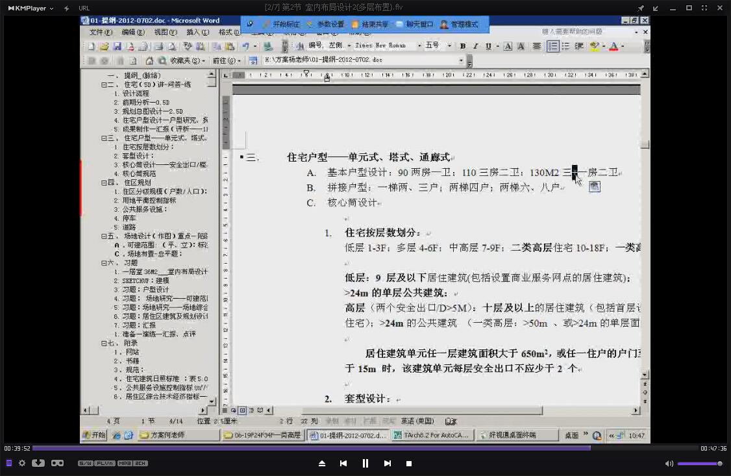Viewport: 731px width, 476px height.
Task: Open the font color dropdown arrow
Action: (623, 45)
